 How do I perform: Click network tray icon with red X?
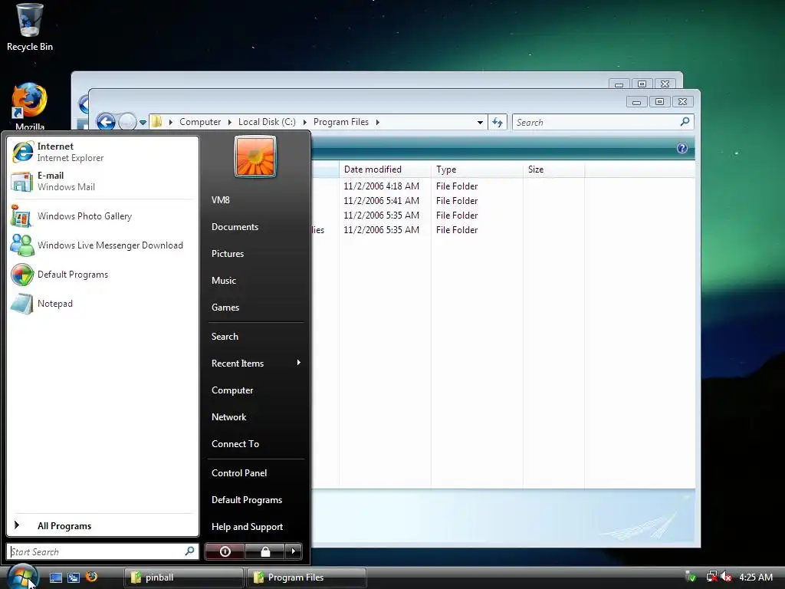[712, 577]
